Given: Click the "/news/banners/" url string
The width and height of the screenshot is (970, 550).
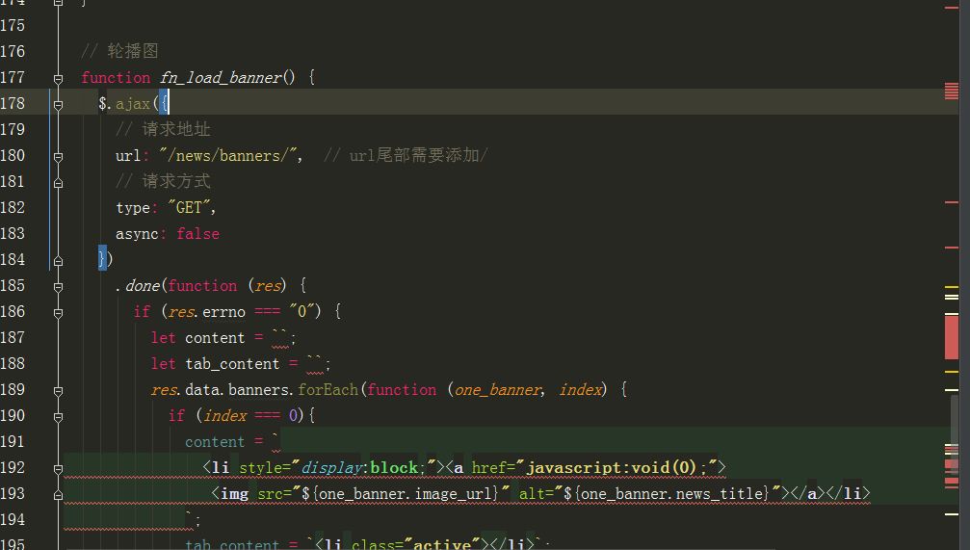Looking at the screenshot, I should 228,155.
